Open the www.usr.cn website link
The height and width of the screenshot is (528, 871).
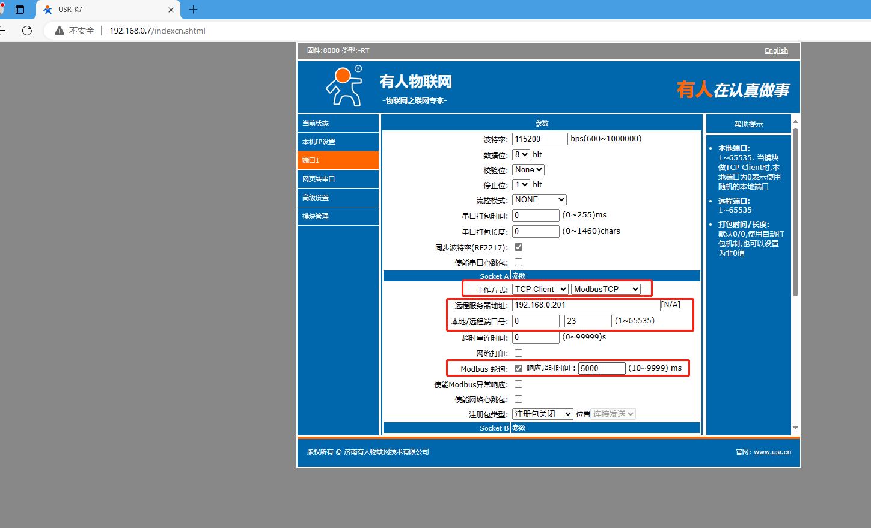click(x=772, y=452)
